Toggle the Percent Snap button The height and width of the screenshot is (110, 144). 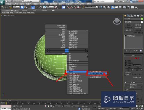coord(75,7)
